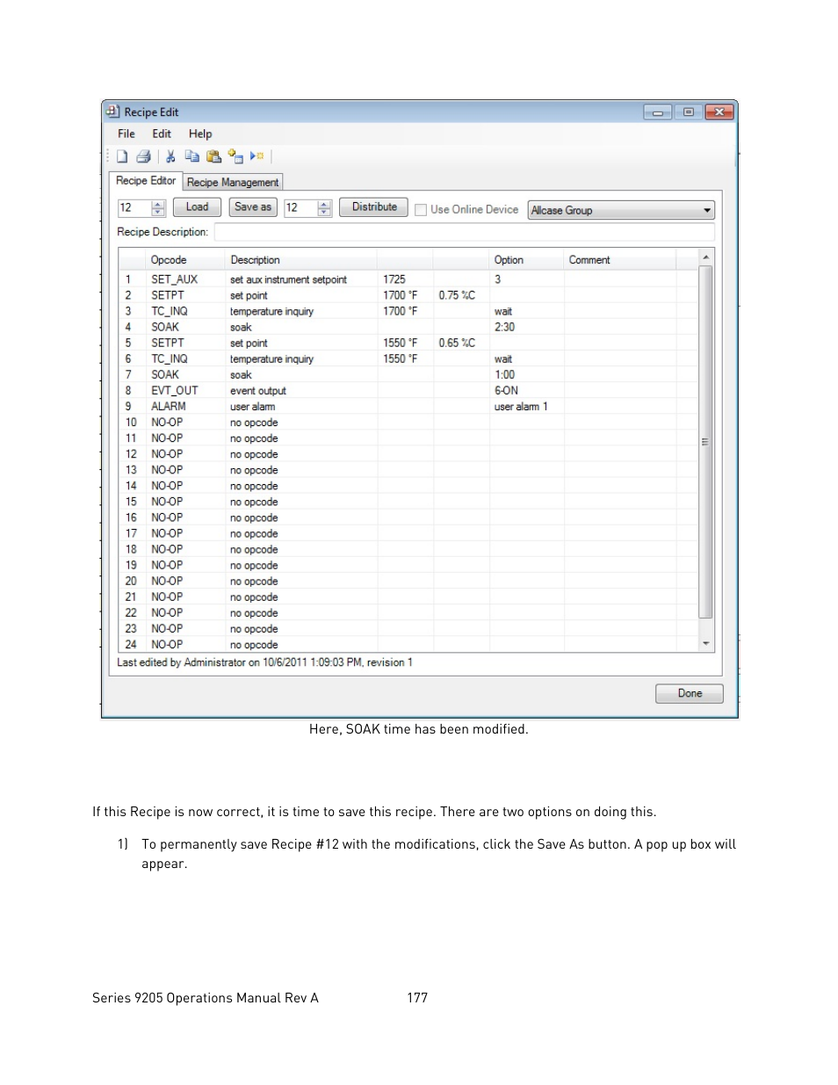Click the 0.65 %C value in row 5
This screenshot has height=1085, width=838.
tap(457, 343)
